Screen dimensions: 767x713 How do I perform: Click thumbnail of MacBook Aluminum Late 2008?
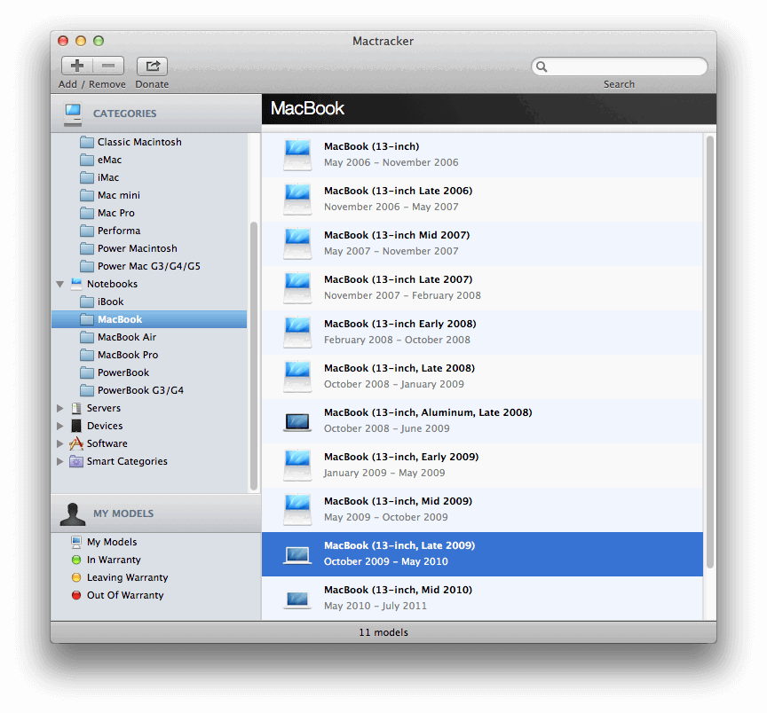(x=297, y=422)
